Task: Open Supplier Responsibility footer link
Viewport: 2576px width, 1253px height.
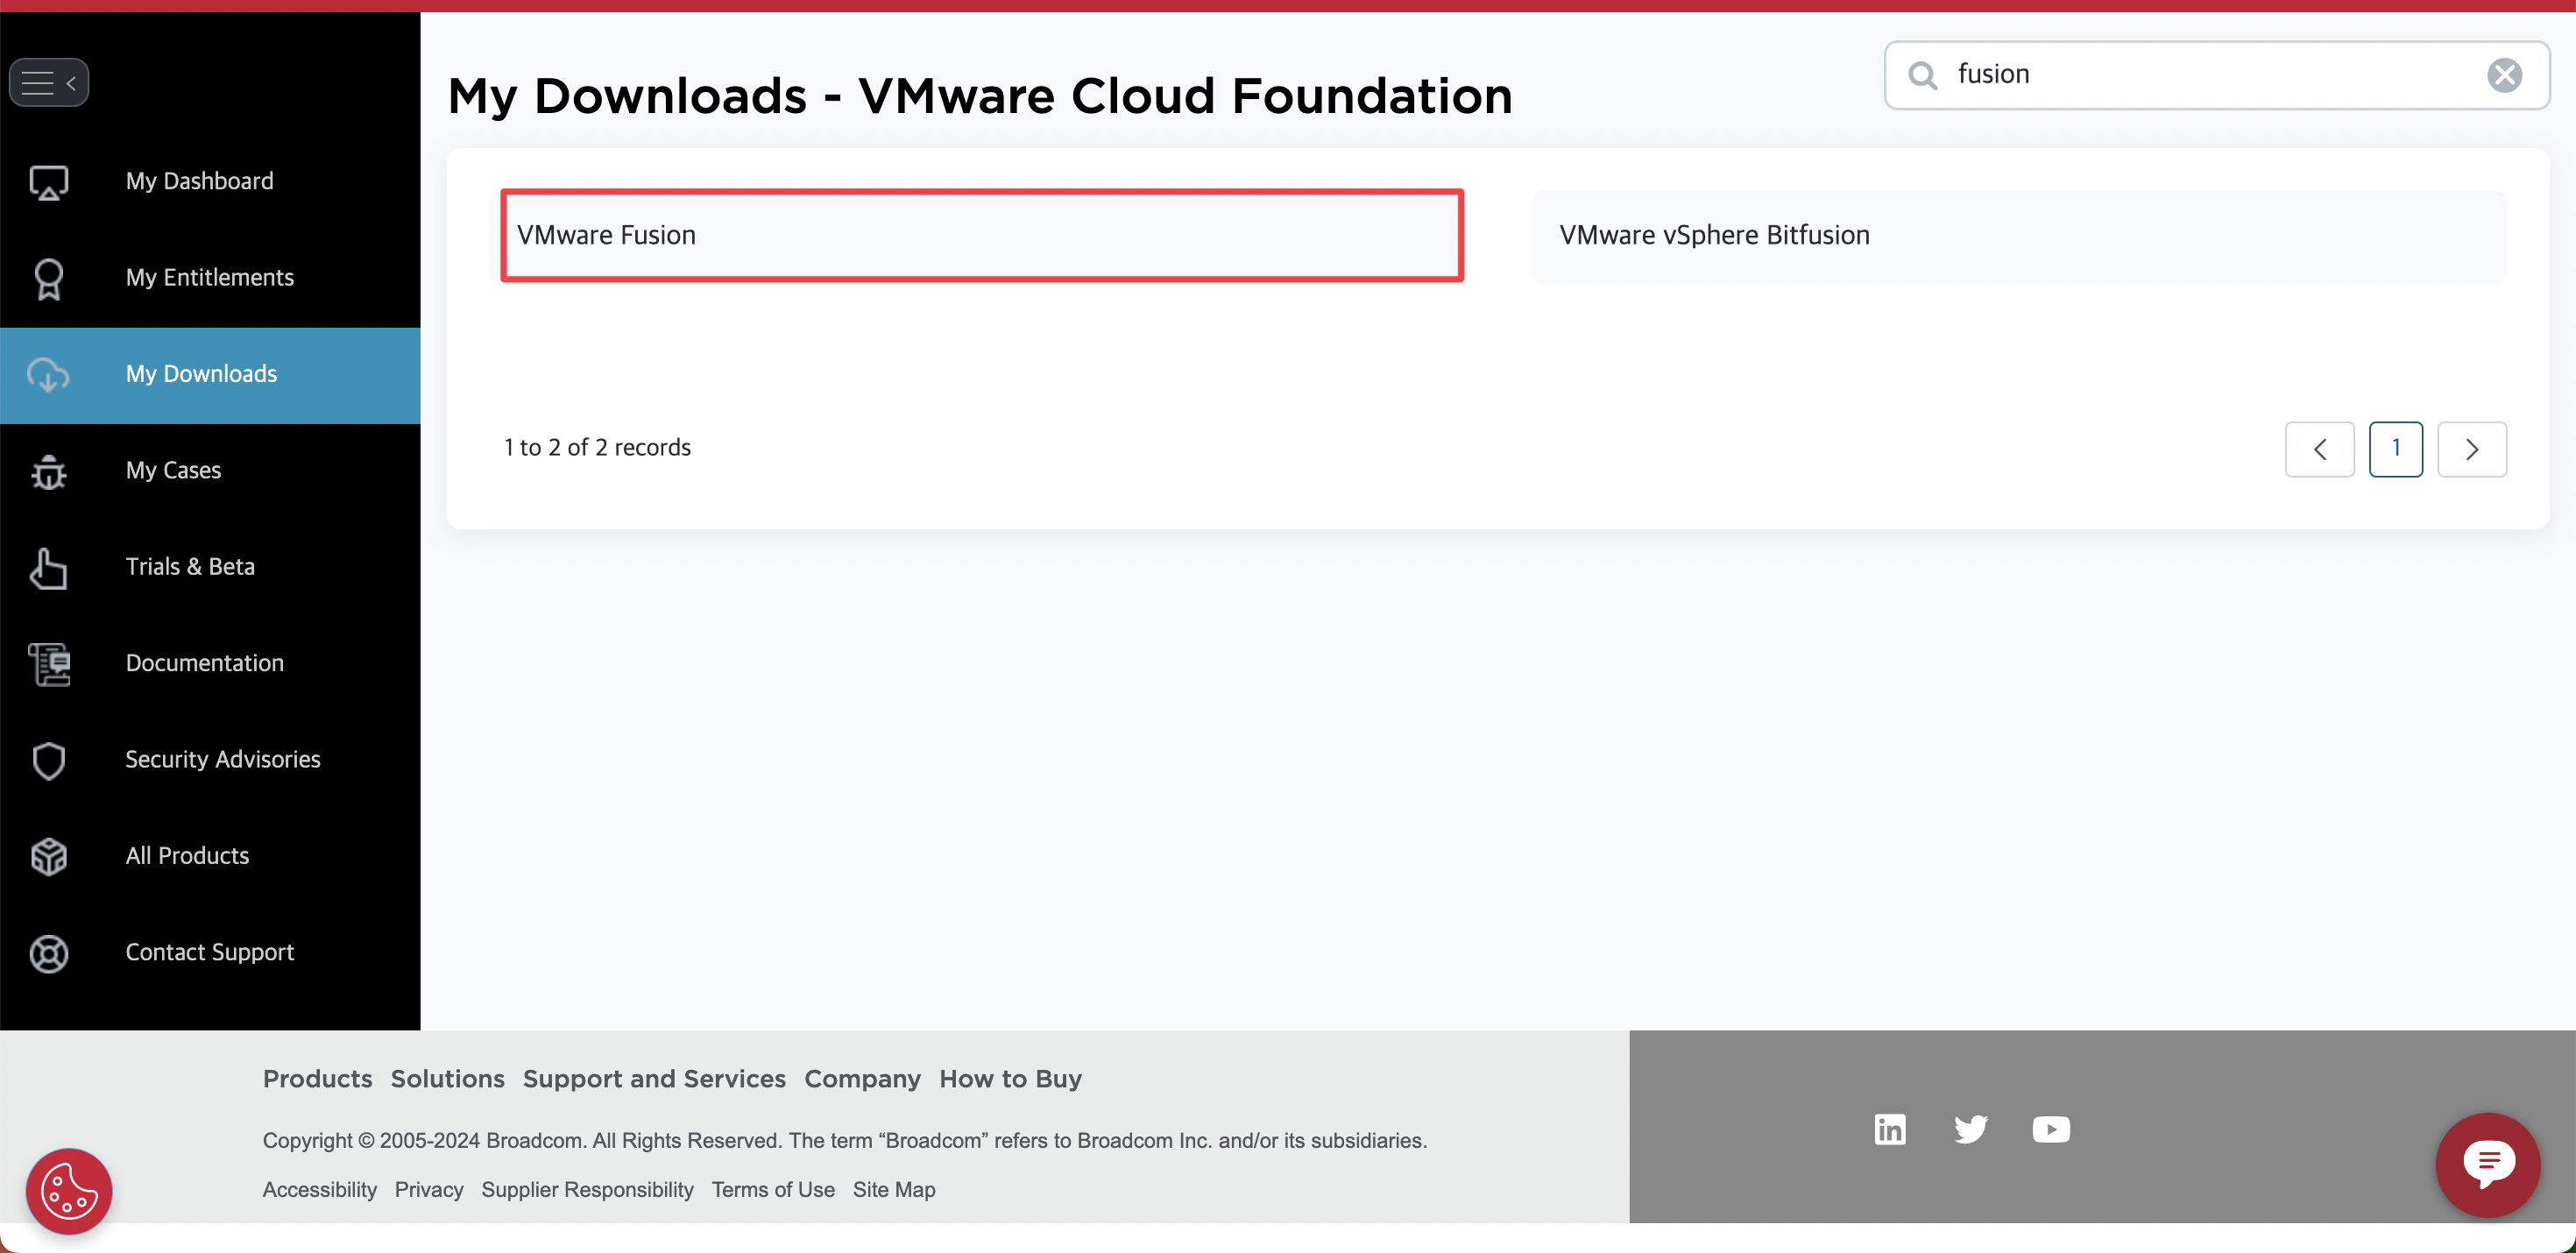Action: (x=587, y=1189)
